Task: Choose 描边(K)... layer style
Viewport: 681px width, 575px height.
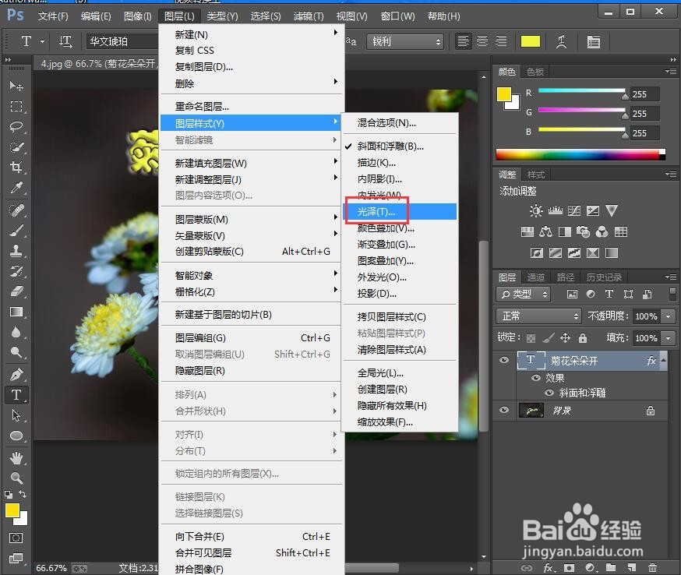Action: pyautogui.click(x=400, y=162)
